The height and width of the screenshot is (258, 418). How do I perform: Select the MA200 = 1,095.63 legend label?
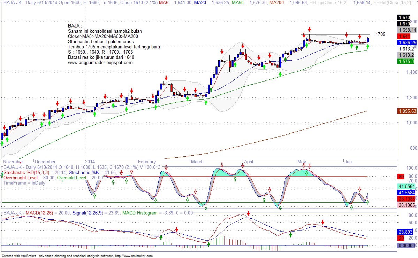(288, 3)
